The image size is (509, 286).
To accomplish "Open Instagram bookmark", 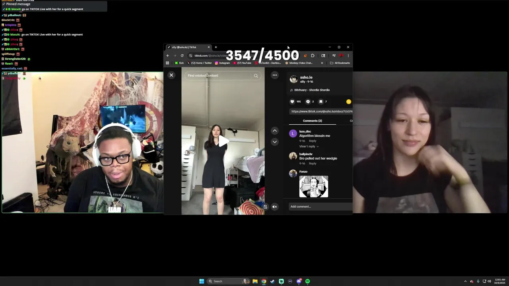I will pyautogui.click(x=222, y=63).
